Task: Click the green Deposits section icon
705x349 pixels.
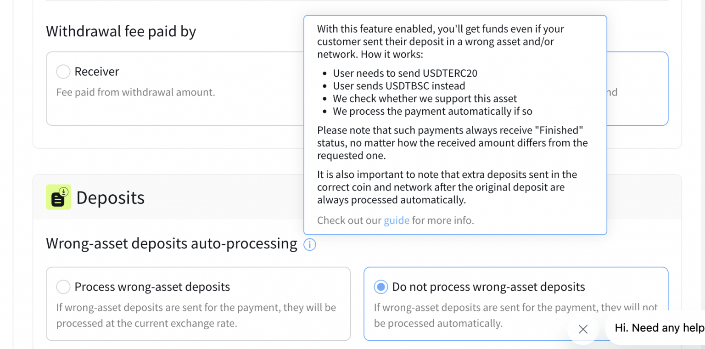Action: 58,197
